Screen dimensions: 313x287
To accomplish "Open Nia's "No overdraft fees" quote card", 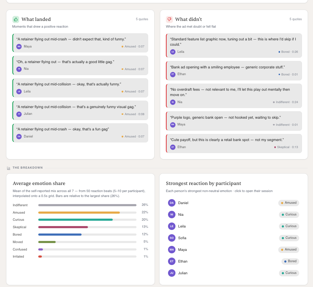I will (x=234, y=96).
